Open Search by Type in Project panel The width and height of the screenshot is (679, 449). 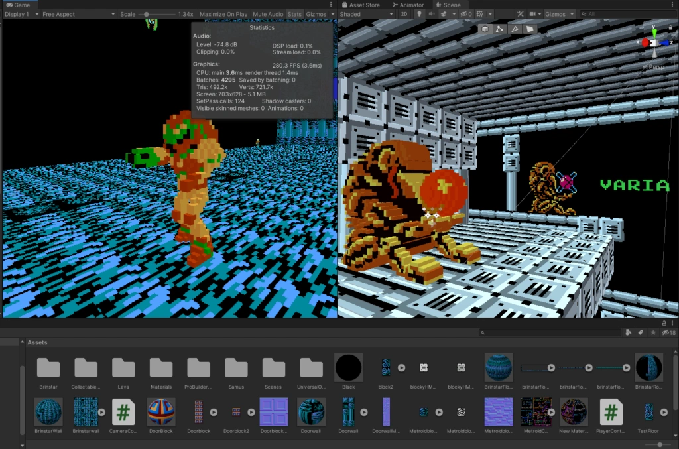click(x=629, y=332)
